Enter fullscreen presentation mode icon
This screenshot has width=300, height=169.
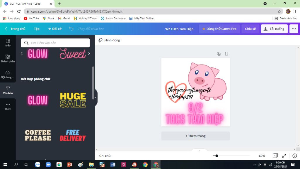tap(284, 156)
